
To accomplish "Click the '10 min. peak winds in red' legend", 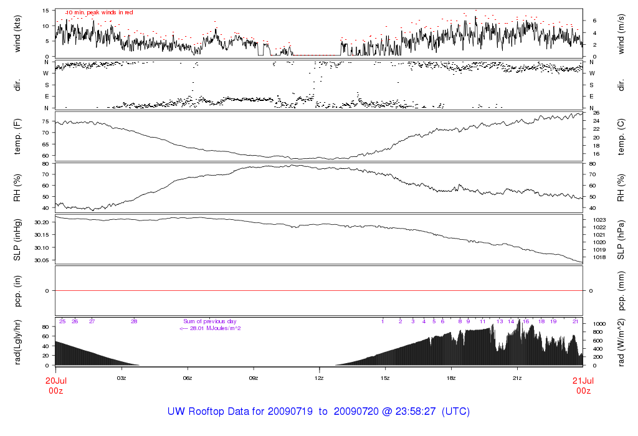I will (99, 12).
